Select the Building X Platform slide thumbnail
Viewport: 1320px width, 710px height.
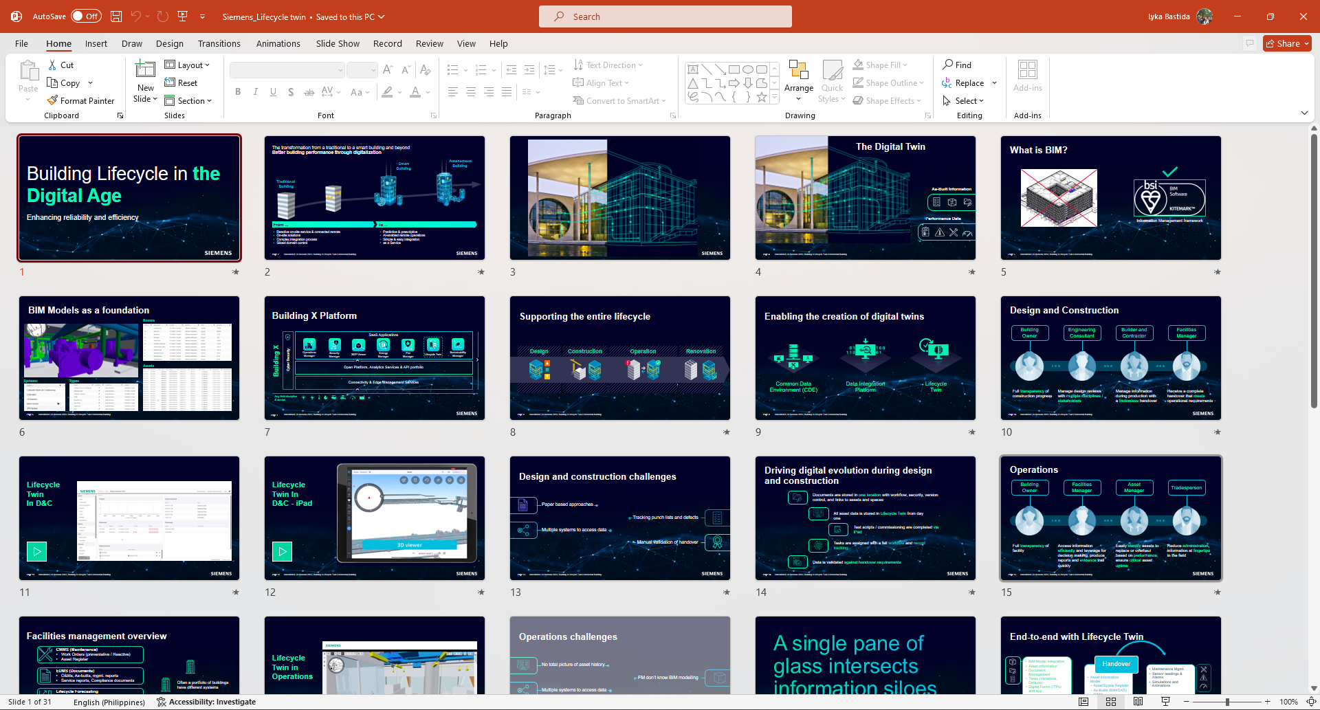pyautogui.click(x=375, y=358)
